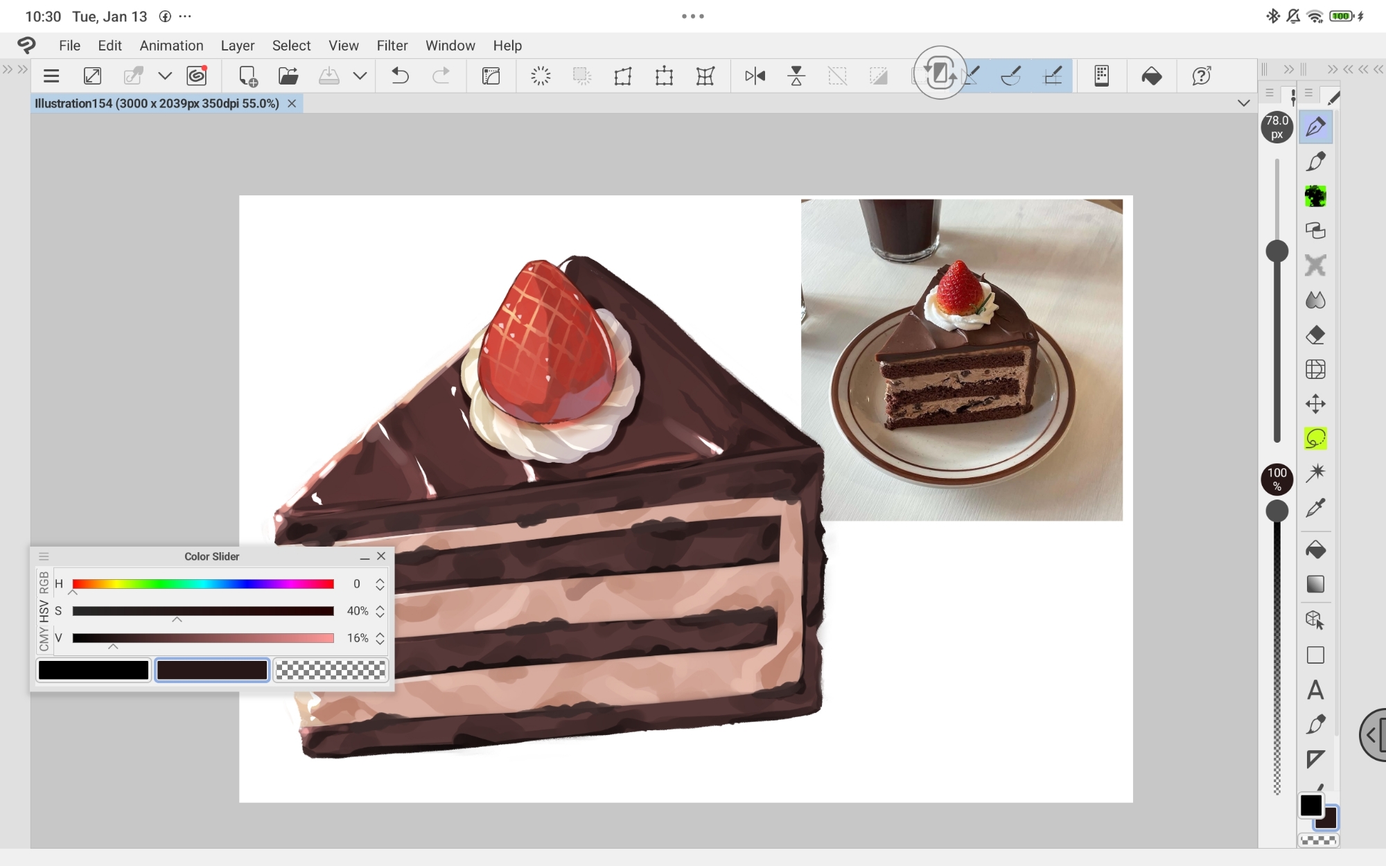Open the Clip Studio cloud sync icon
Screen dimensions: 1386x866
click(x=197, y=76)
